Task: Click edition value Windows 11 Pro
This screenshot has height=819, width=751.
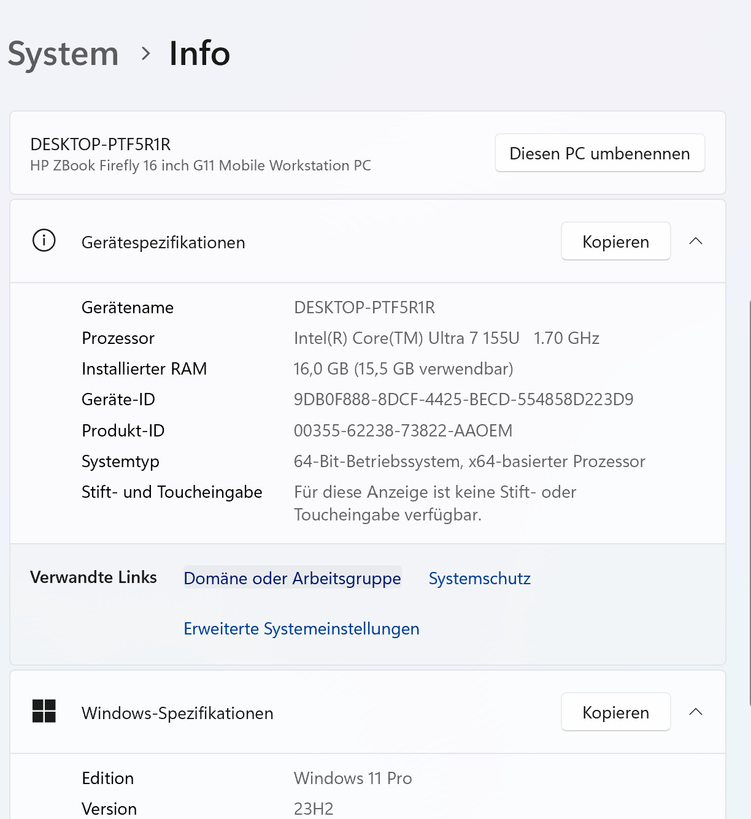Action: pos(353,778)
